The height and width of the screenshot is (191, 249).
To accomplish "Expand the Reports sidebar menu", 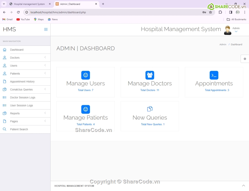I will tap(15, 113).
